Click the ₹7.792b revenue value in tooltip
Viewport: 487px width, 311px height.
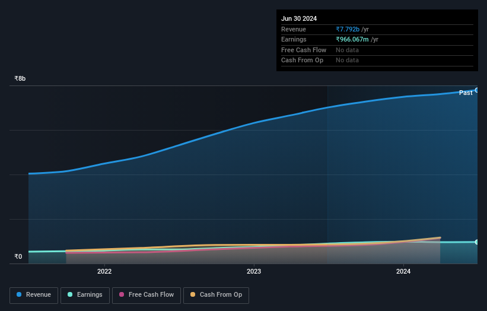pos(348,29)
